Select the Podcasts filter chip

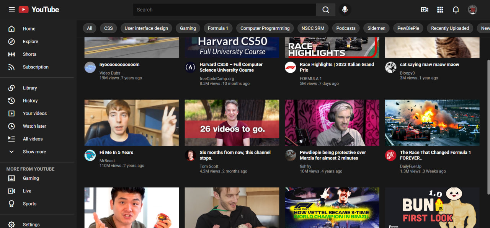tap(346, 28)
